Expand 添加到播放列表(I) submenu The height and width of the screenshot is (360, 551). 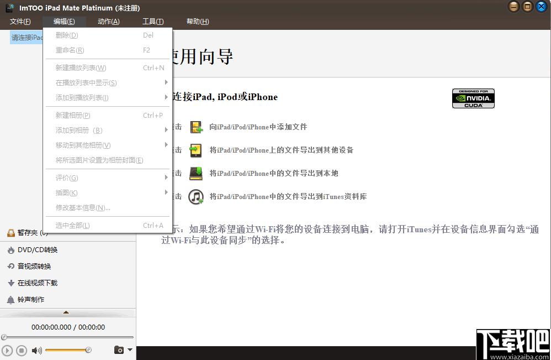[x=108, y=97]
